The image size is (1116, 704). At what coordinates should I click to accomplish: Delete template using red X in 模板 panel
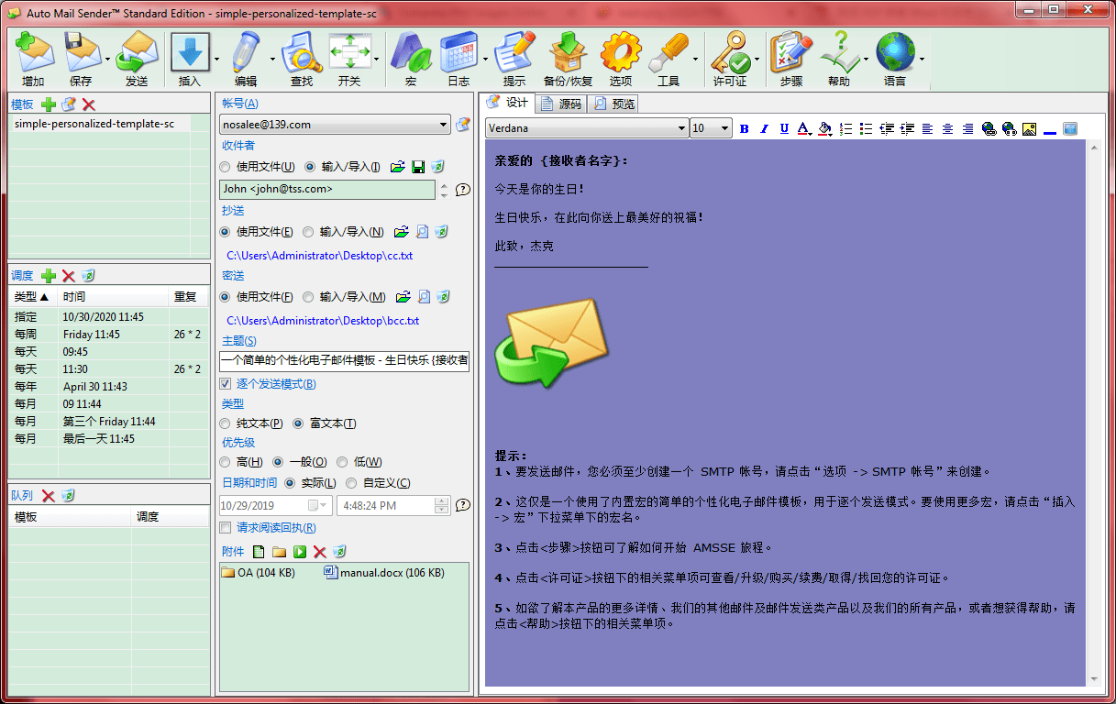coord(89,104)
